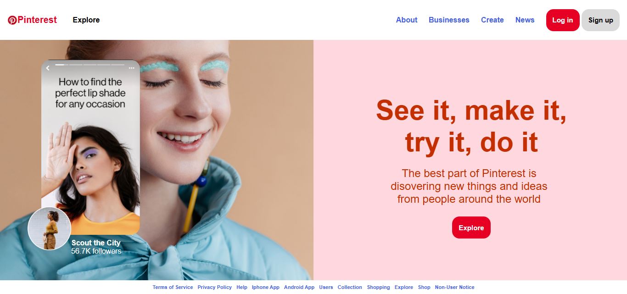This screenshot has height=294, width=627.
Task: Open the three-dots menu on phone mockup
Action: [x=132, y=68]
